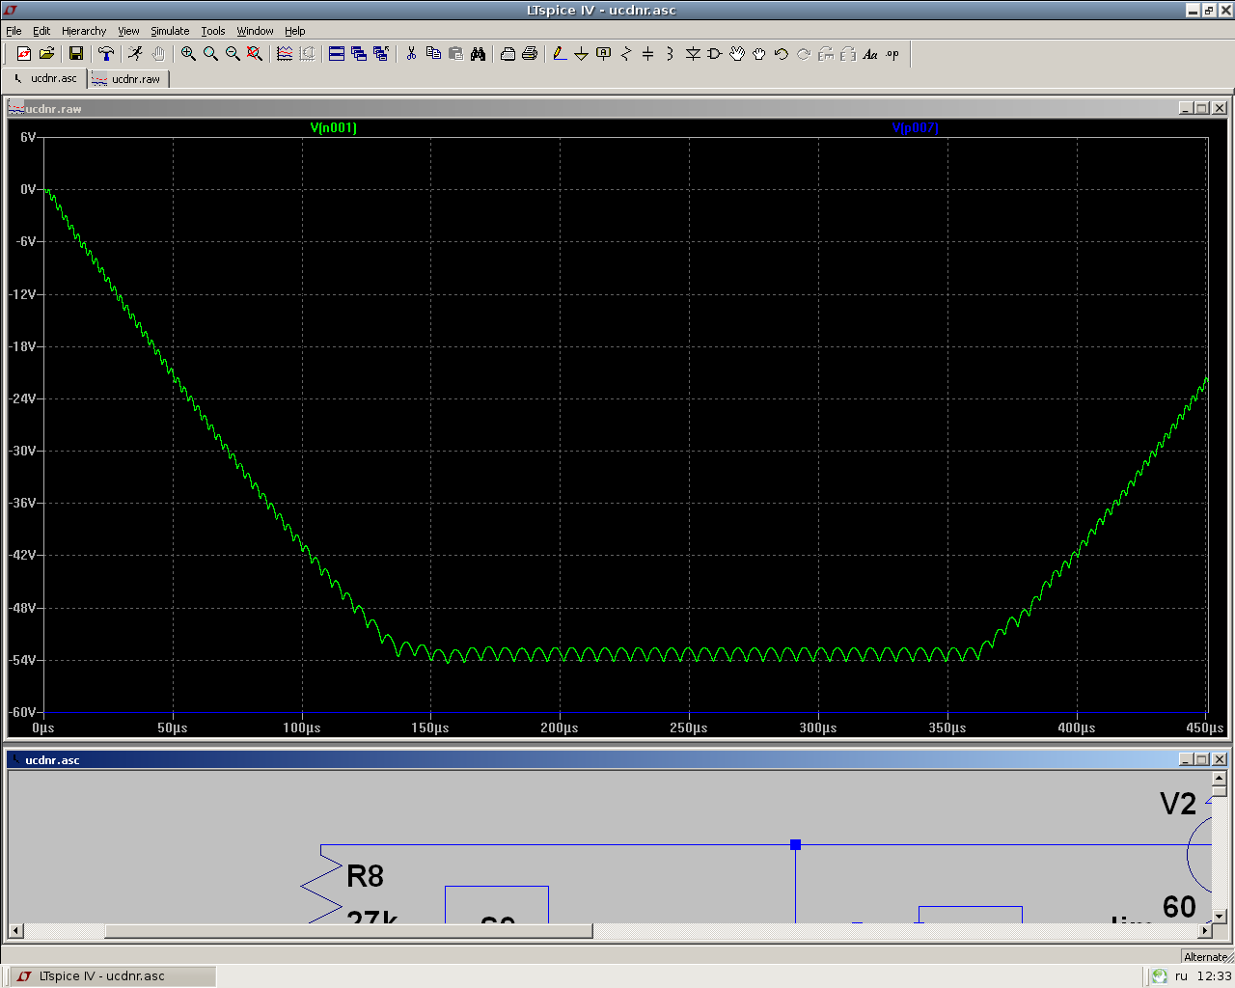Viewport: 1235px width, 988px height.
Task: Click the system tray network icon
Action: pos(1159,975)
